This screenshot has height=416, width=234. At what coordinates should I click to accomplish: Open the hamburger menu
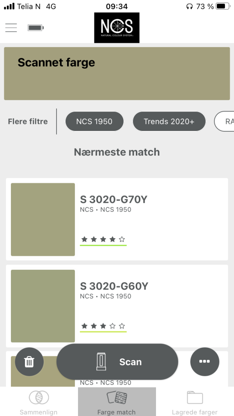point(11,28)
